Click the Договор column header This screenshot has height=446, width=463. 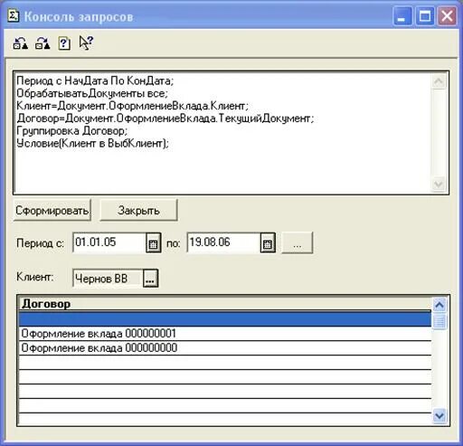pos(225,304)
